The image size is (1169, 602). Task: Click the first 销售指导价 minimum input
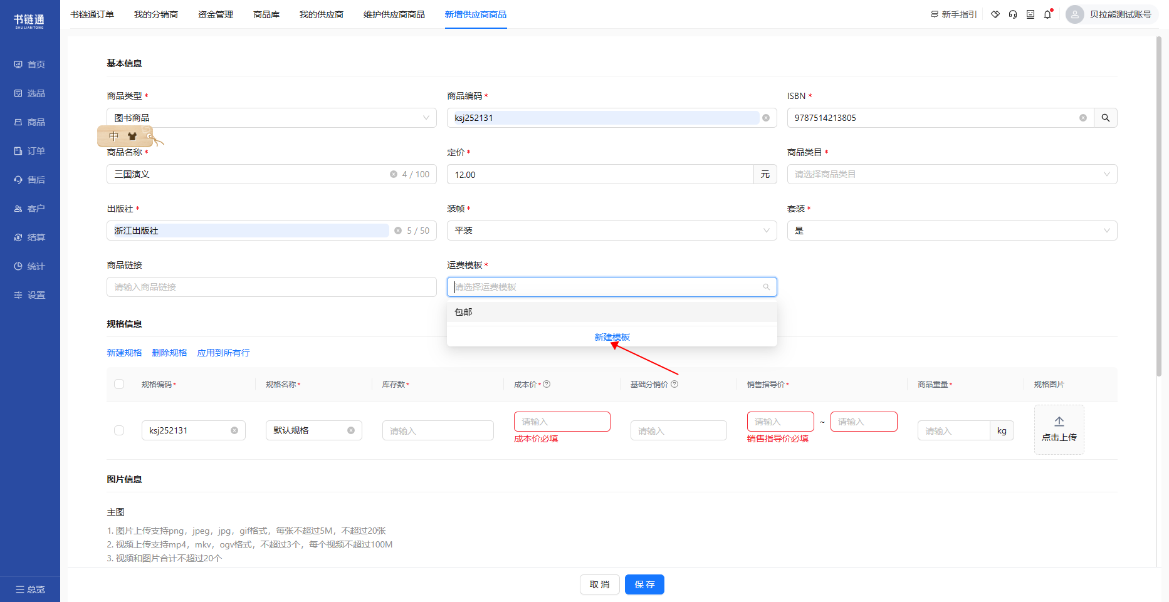(x=780, y=422)
